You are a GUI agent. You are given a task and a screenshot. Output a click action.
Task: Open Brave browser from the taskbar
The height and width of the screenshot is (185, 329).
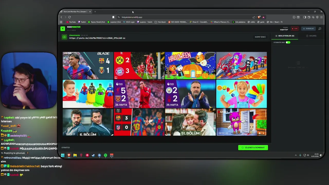[x=69, y=155]
